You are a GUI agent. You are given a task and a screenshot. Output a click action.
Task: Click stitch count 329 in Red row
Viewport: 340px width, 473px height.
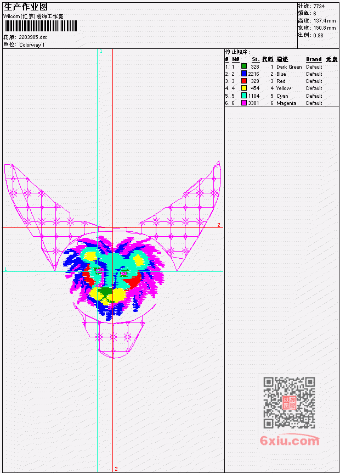255,81
